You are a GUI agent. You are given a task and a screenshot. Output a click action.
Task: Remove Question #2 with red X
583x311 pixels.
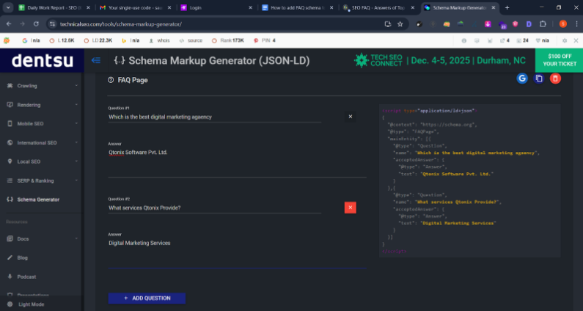(x=350, y=208)
